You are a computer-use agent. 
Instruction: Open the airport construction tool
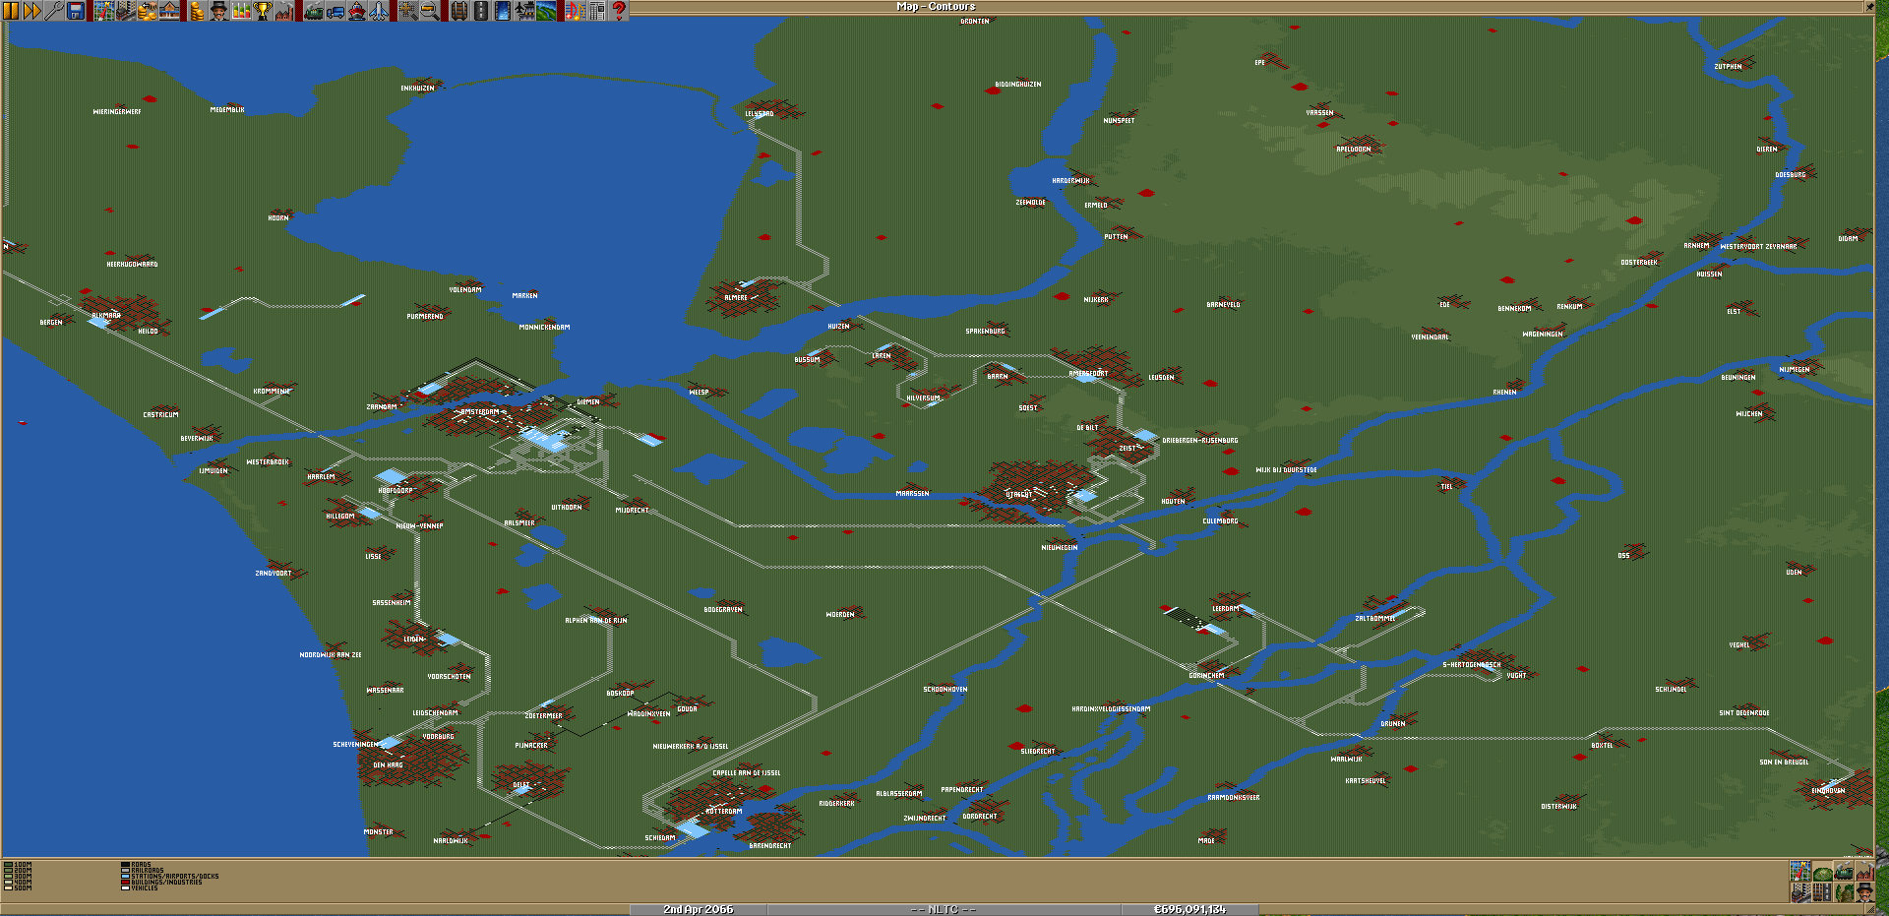pos(524,11)
